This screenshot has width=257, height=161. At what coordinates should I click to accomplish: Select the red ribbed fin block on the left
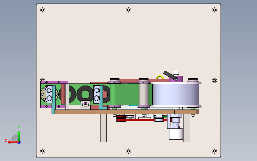click(x=63, y=94)
